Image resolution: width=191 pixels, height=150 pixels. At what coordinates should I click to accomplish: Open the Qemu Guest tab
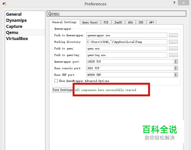click(x=90, y=22)
